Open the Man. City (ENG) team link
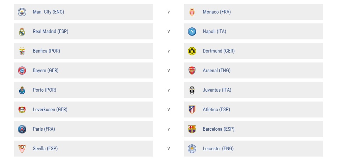Image resolution: width=347 pixels, height=164 pixels. click(x=48, y=12)
